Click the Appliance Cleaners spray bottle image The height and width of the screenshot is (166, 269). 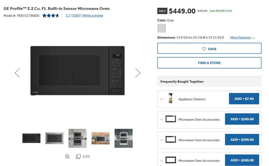point(170,99)
